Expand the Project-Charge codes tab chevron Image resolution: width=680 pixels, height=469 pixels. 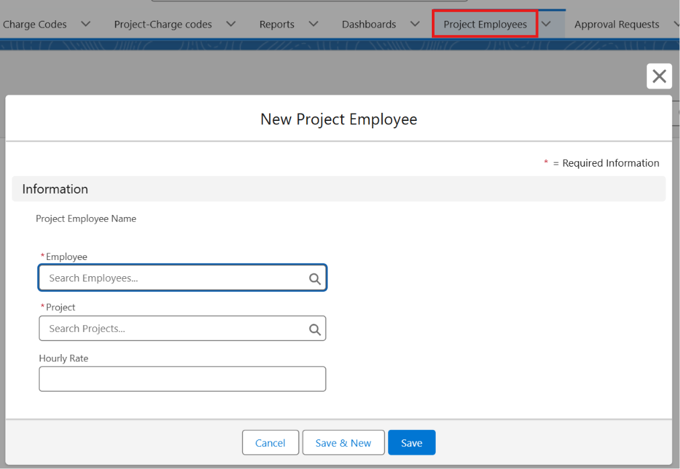(x=231, y=24)
